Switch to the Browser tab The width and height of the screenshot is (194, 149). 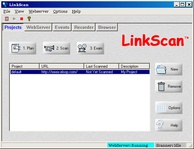point(107,27)
